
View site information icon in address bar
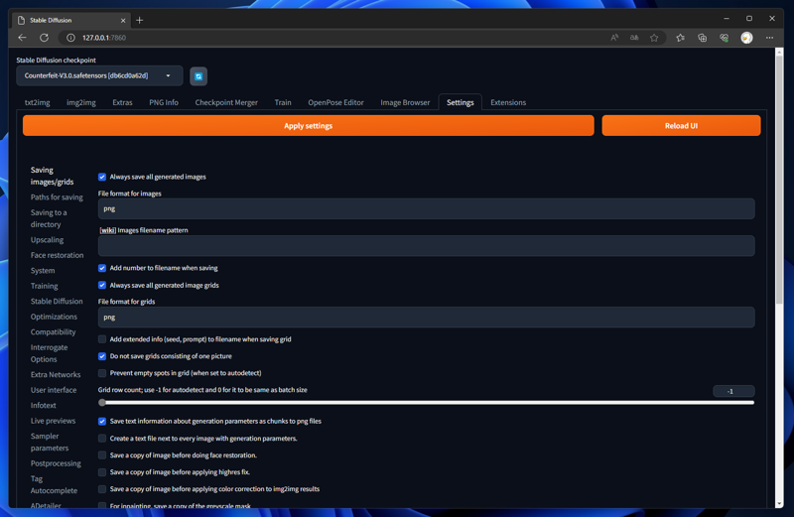(70, 38)
